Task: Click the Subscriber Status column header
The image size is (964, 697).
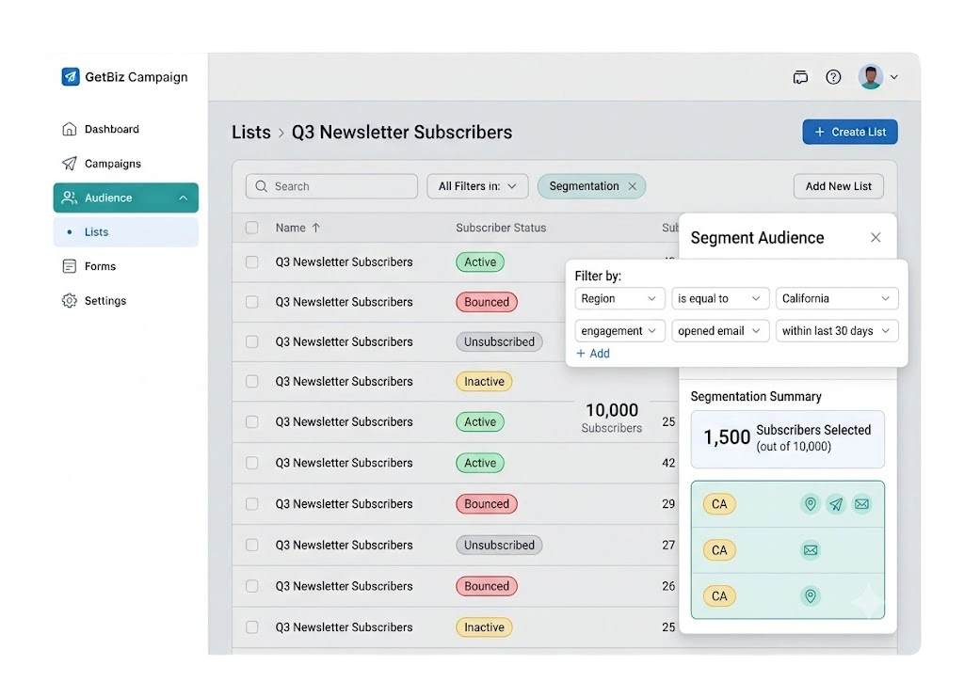Action: [501, 228]
